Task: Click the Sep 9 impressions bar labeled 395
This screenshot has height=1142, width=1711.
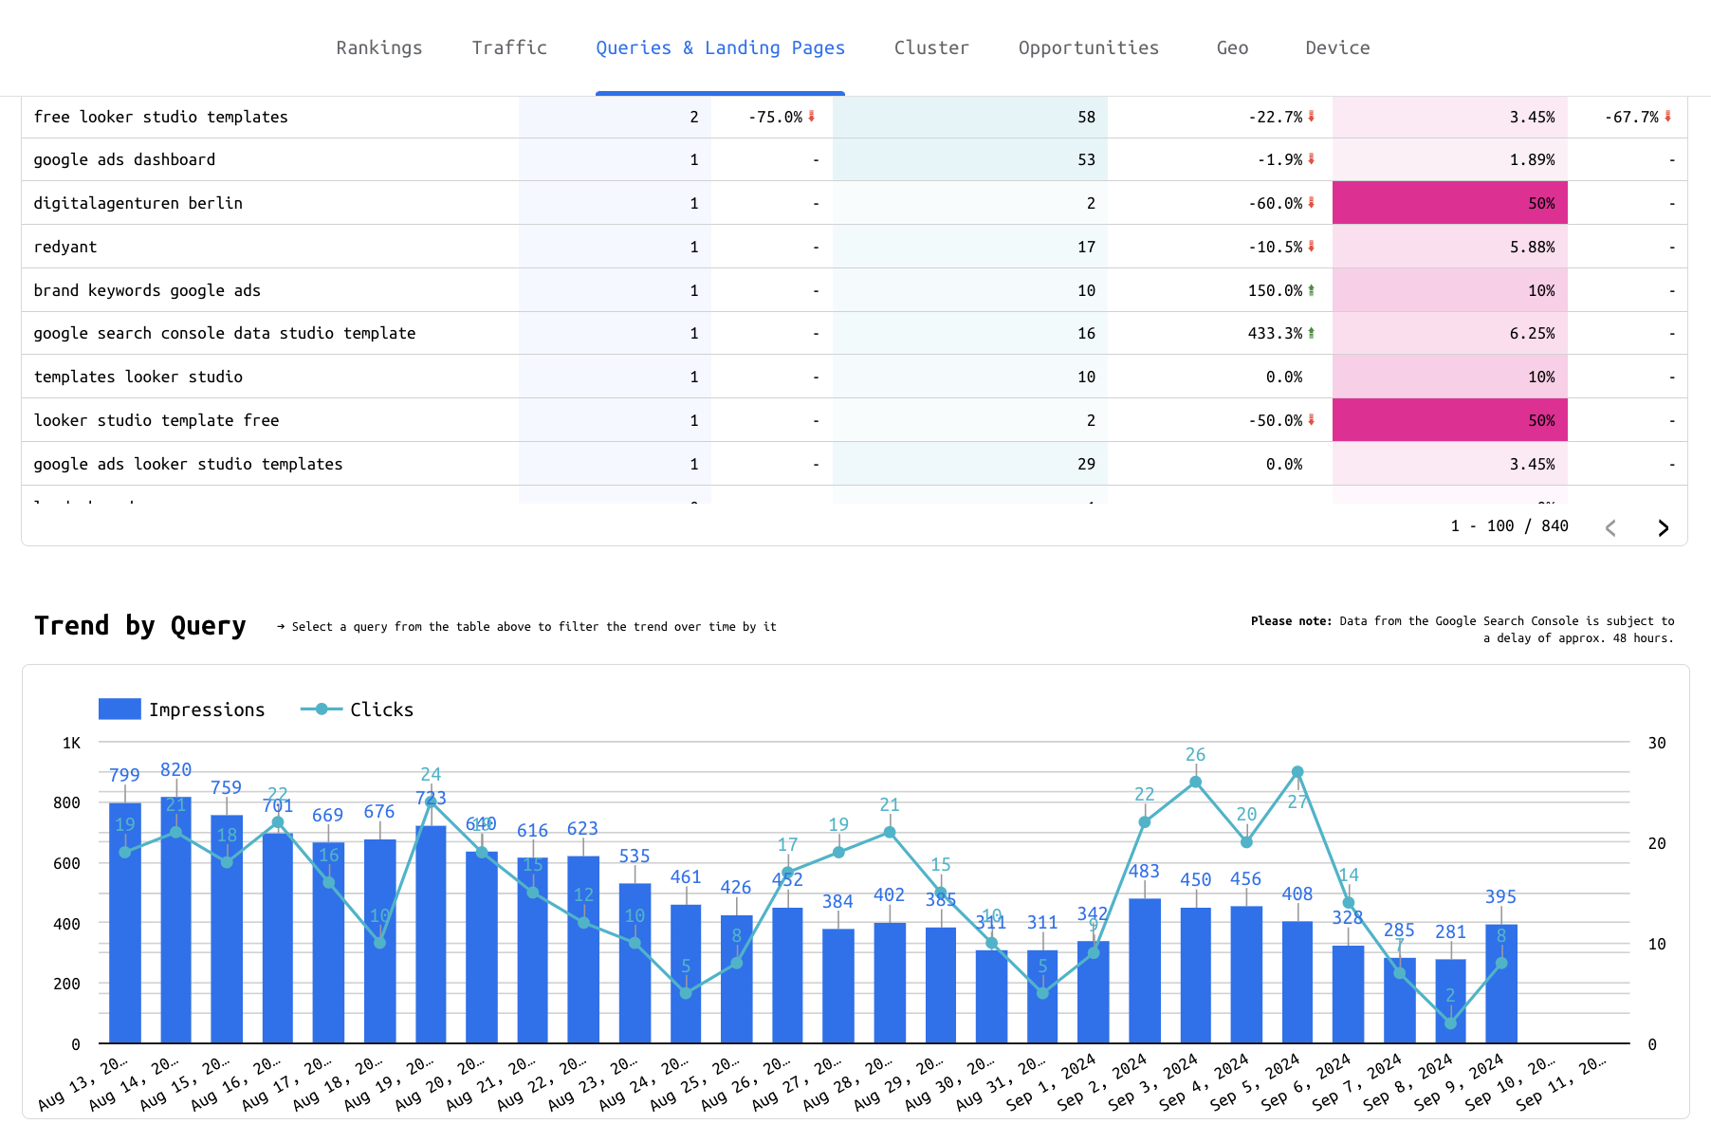Action: pyautogui.click(x=1500, y=984)
